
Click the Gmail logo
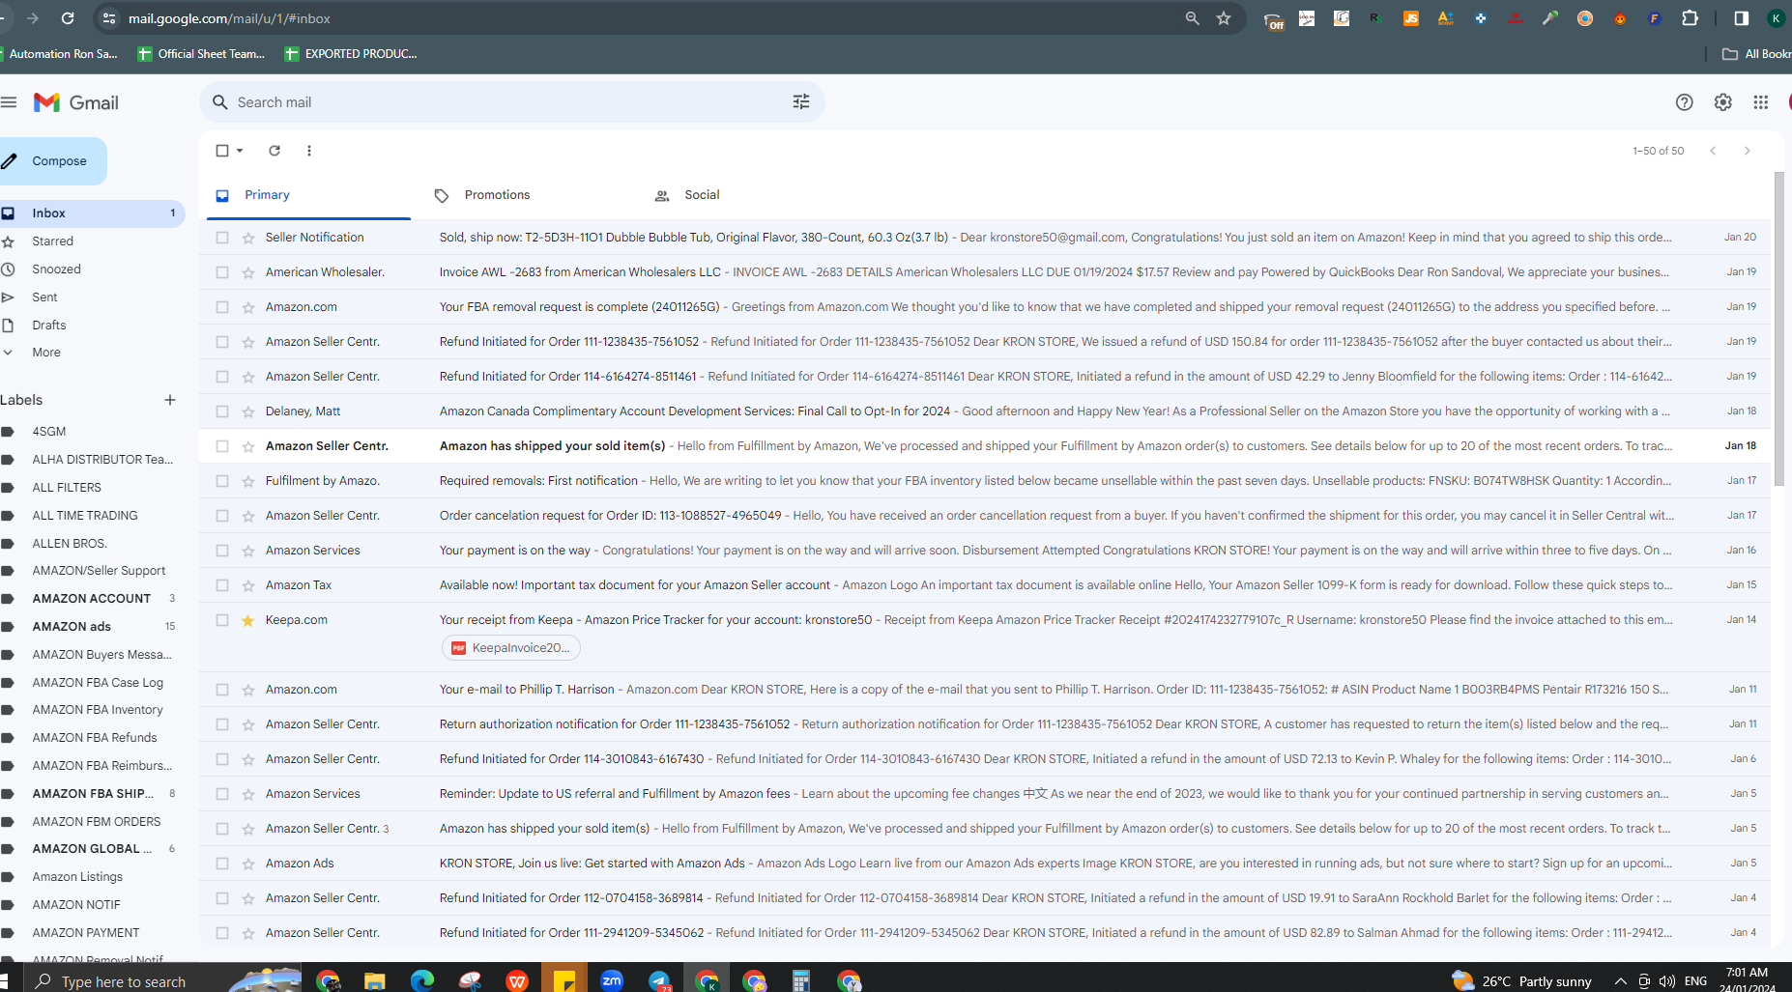(x=76, y=102)
